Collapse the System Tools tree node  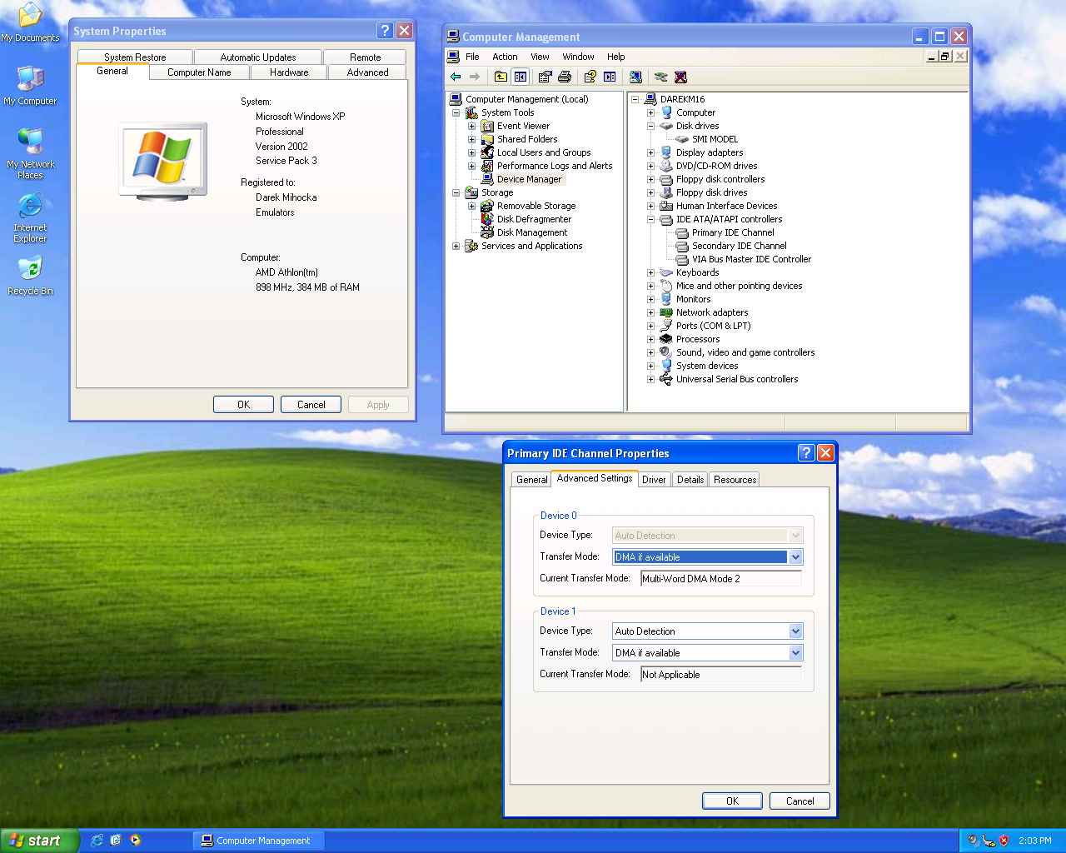[x=456, y=112]
